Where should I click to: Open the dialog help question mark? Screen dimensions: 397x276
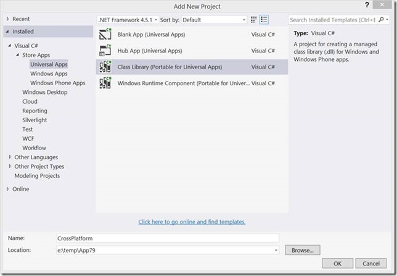pyautogui.click(x=367, y=5)
